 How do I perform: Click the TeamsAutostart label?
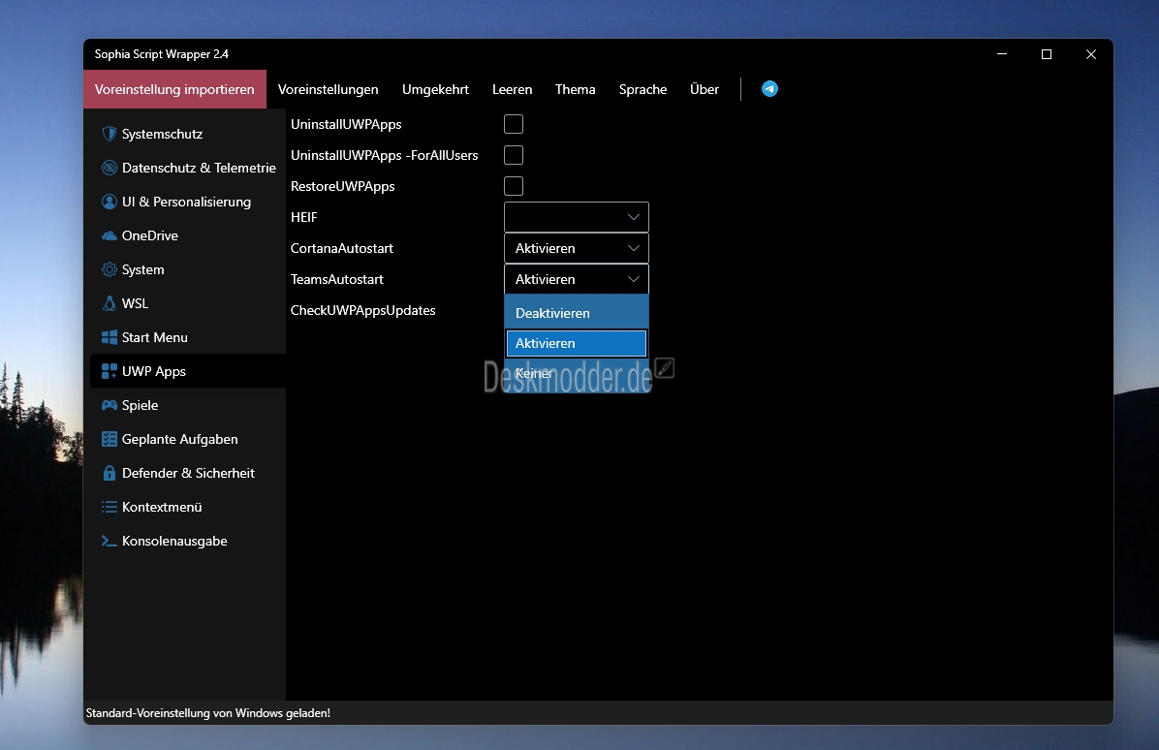[337, 279]
